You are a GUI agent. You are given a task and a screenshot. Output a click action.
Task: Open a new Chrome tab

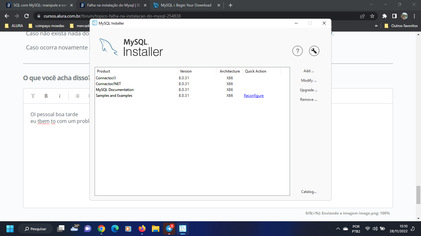click(x=231, y=5)
